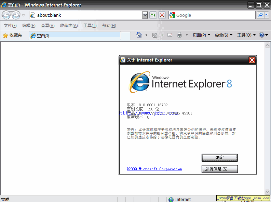This screenshot has width=271, height=202.
Task: Click the 完成 status text
Action: (x=5, y=199)
